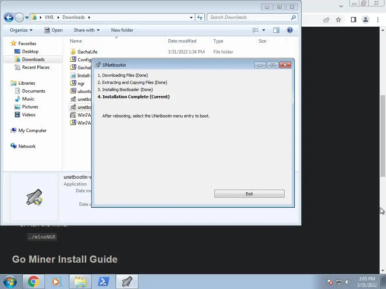Click the Change your view icon
Viewport: 386px width, 289px height.
(x=256, y=30)
